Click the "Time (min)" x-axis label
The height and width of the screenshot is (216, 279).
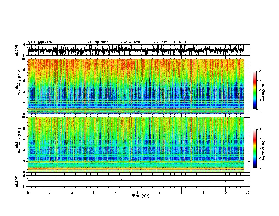coord(141,196)
